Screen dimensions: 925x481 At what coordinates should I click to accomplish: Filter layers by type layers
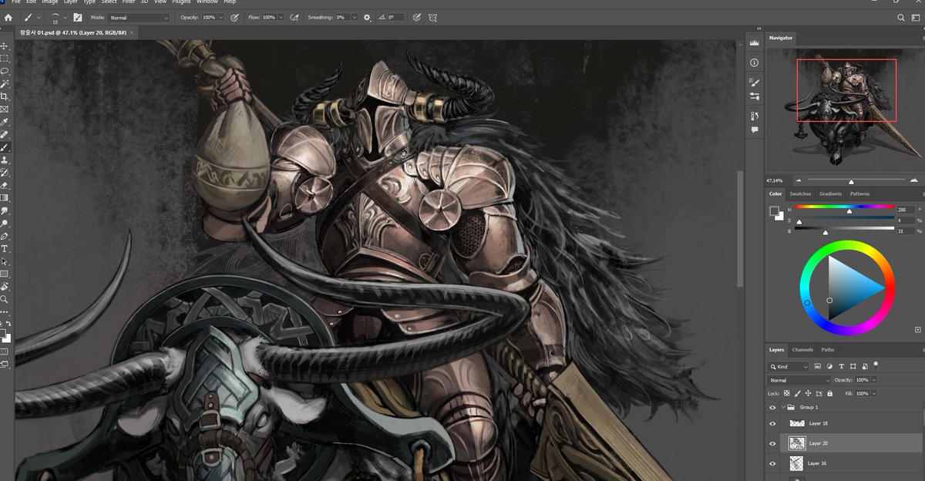841,367
